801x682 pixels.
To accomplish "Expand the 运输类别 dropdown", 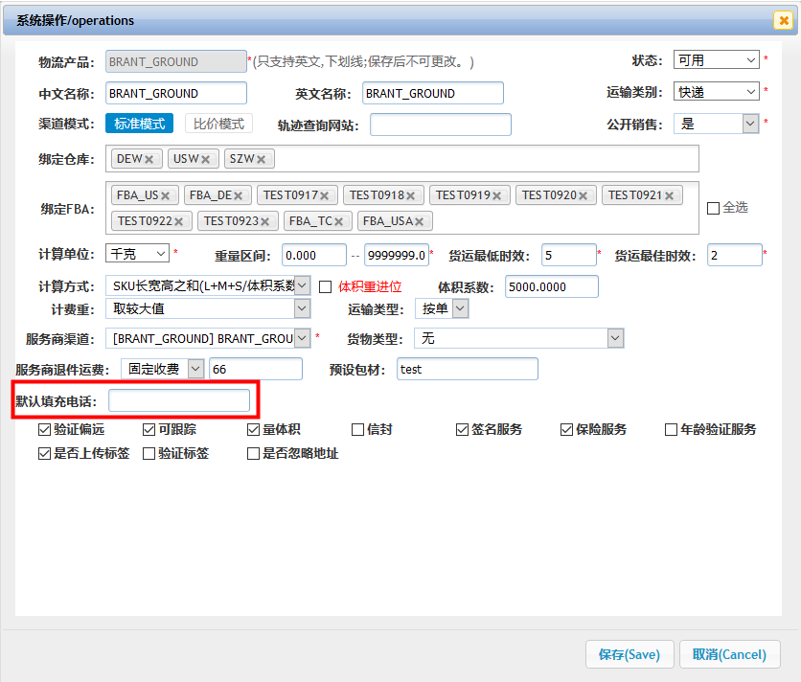I will point(716,92).
